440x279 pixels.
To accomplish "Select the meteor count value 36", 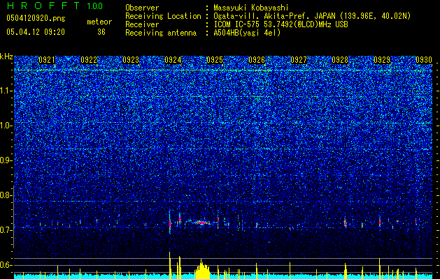I will 101,32.
